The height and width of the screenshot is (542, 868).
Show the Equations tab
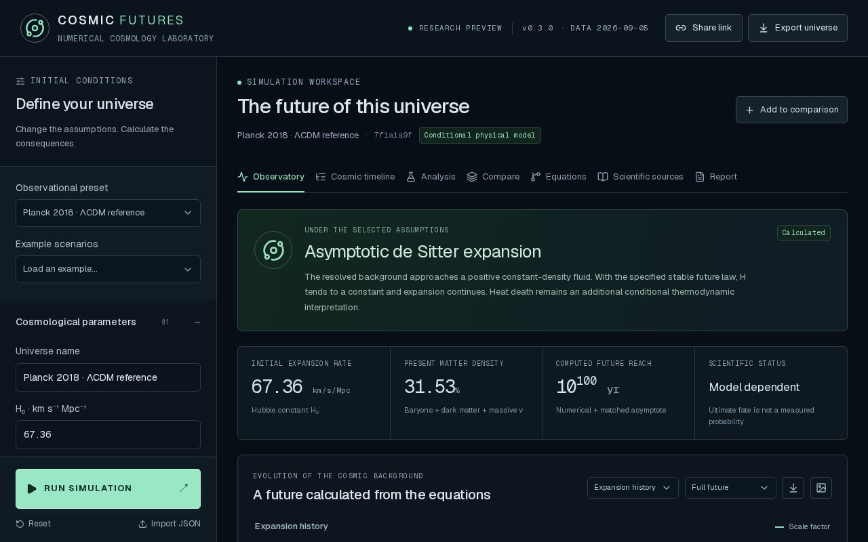558,177
